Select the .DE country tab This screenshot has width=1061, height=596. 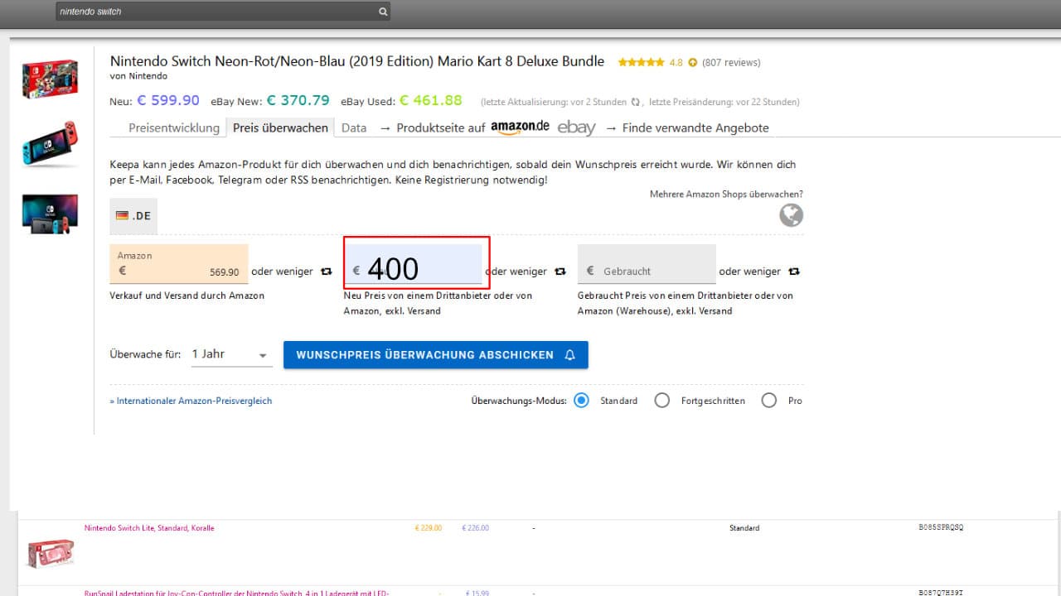click(x=133, y=215)
